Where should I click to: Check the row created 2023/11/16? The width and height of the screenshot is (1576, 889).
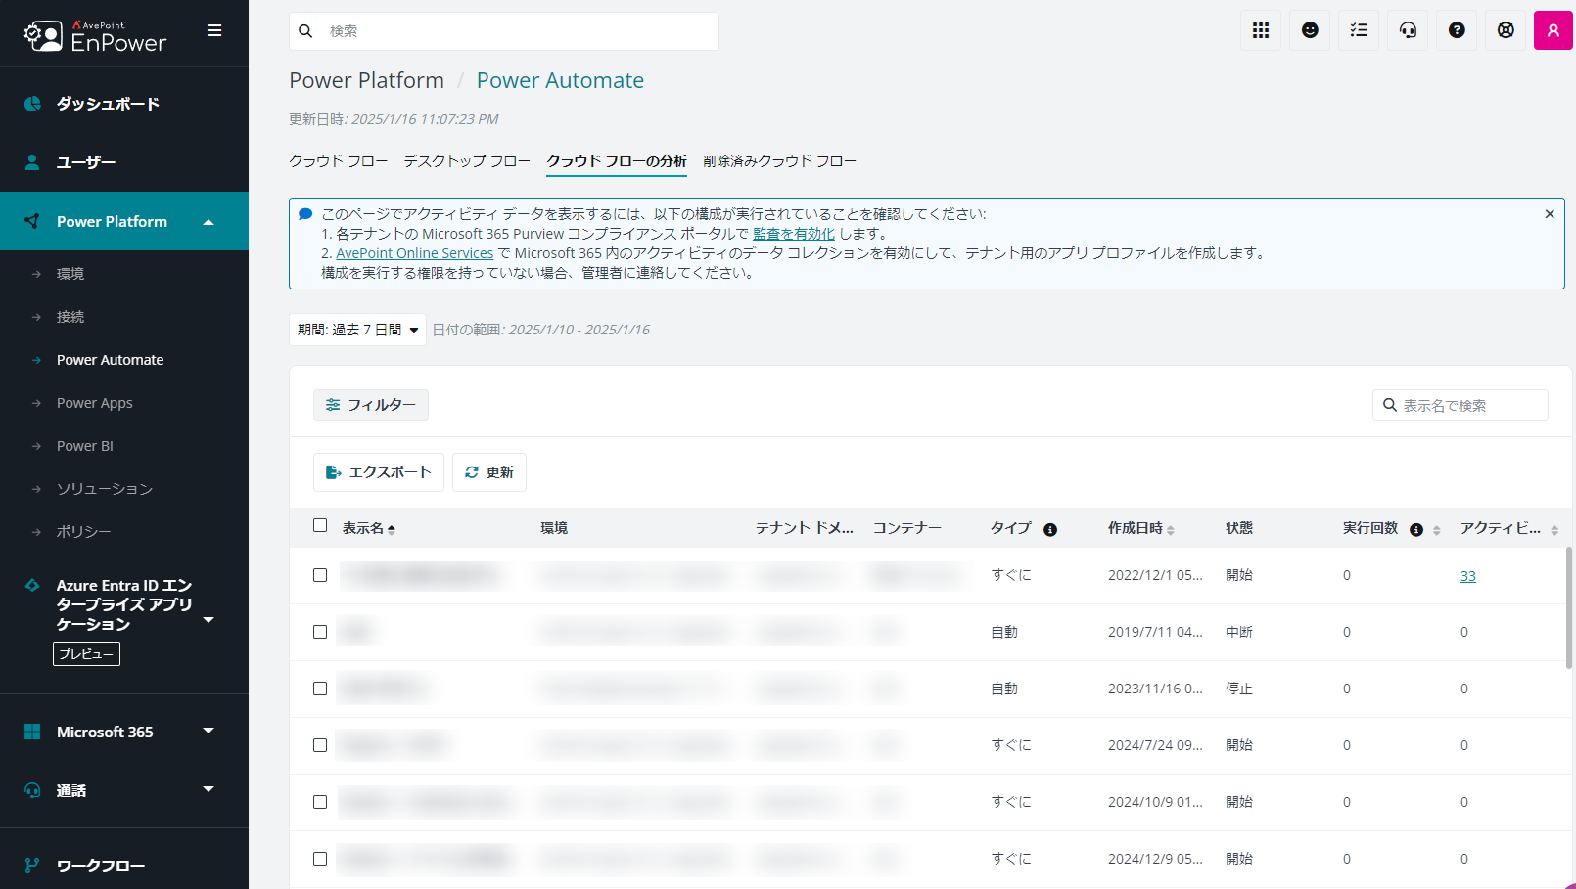(x=320, y=689)
